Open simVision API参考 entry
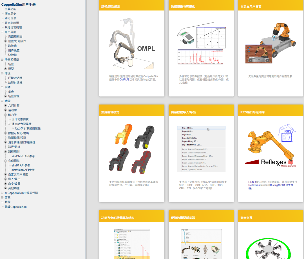Image resolution: width=304 pixels, height=259 pixels. 23,170
